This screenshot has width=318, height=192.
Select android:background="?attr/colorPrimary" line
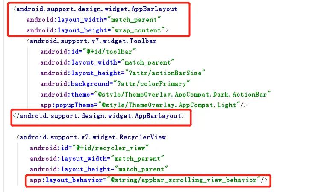coord(115,84)
